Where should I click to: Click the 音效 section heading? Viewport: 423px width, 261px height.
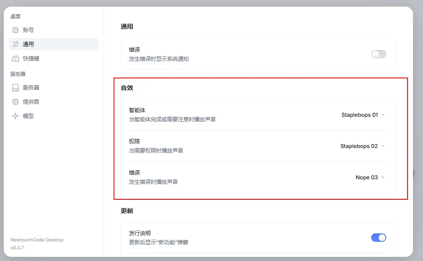[127, 88]
